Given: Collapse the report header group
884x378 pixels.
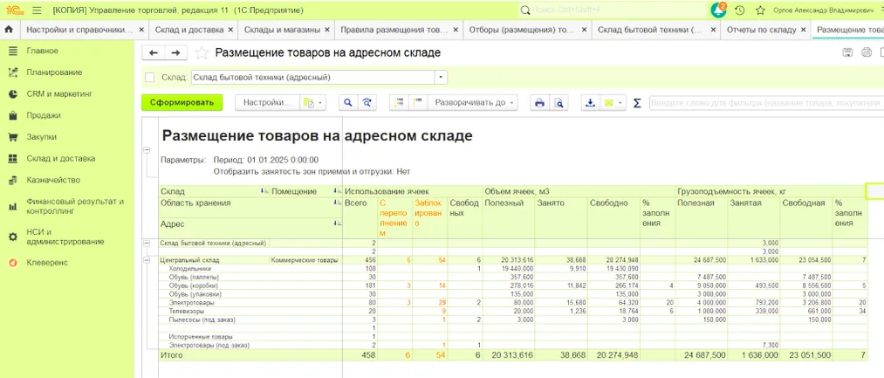Looking at the screenshot, I should (x=147, y=150).
